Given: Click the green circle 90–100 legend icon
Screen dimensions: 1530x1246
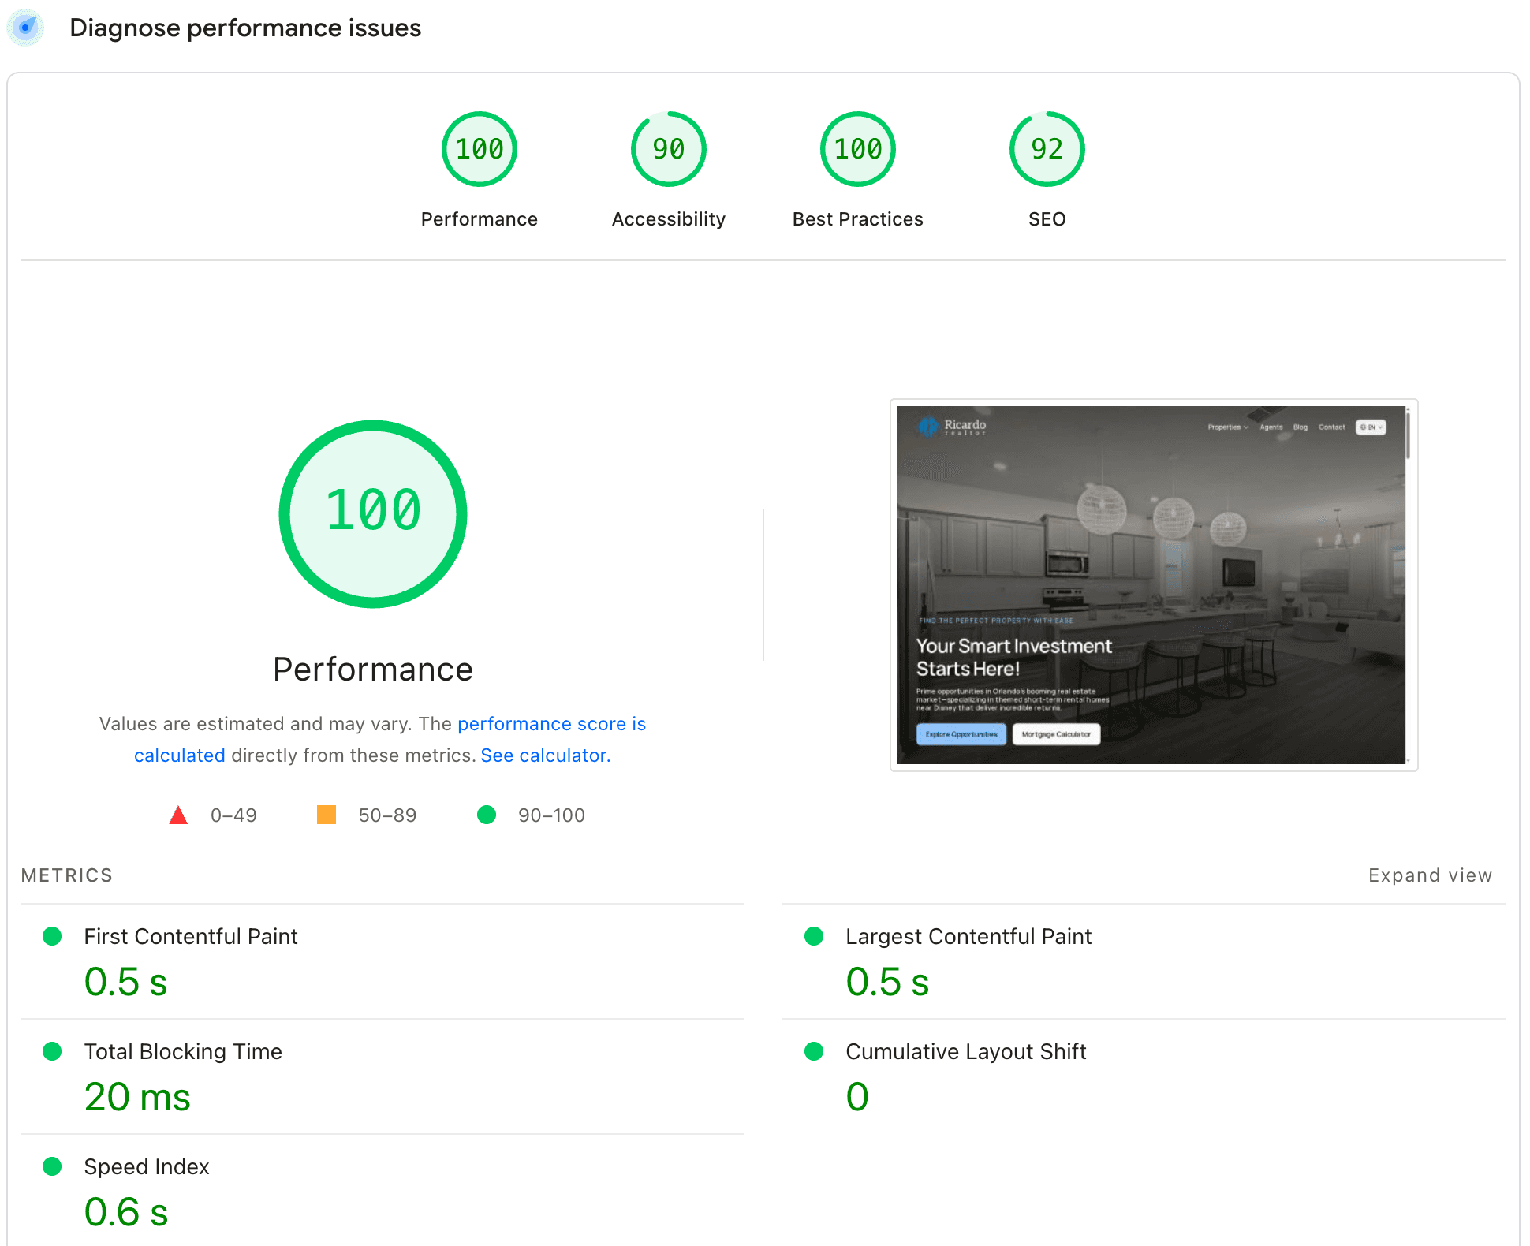Looking at the screenshot, I should [487, 815].
